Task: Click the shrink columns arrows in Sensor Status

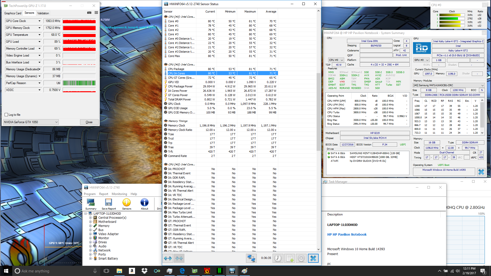Action: [x=179, y=258]
